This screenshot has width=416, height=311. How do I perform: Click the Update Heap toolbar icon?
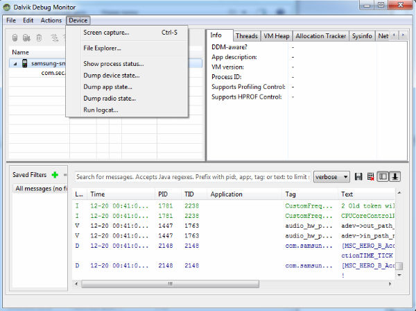tap(15, 38)
